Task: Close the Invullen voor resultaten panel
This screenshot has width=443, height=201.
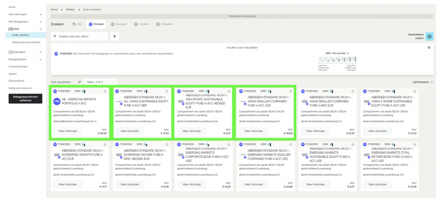Action: pyautogui.click(x=429, y=47)
